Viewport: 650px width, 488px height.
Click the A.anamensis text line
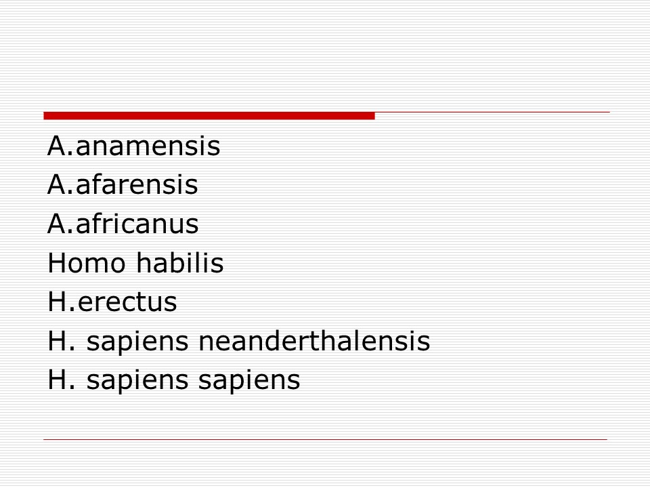point(134,146)
